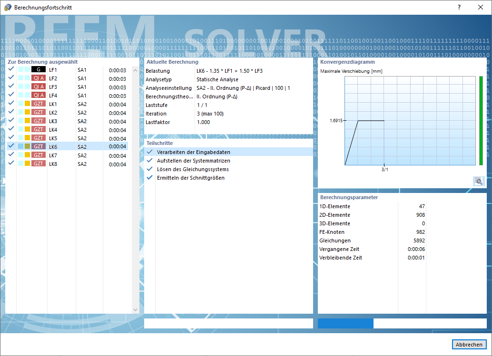492x356 pixels.
Task: Click the checkmark of row LF3
Action: coord(11,86)
